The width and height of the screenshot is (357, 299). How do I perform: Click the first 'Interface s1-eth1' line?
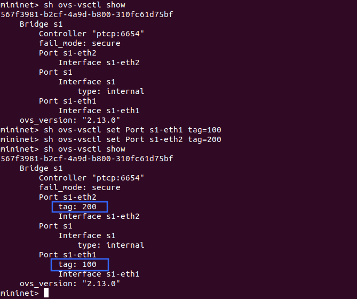pos(99,111)
